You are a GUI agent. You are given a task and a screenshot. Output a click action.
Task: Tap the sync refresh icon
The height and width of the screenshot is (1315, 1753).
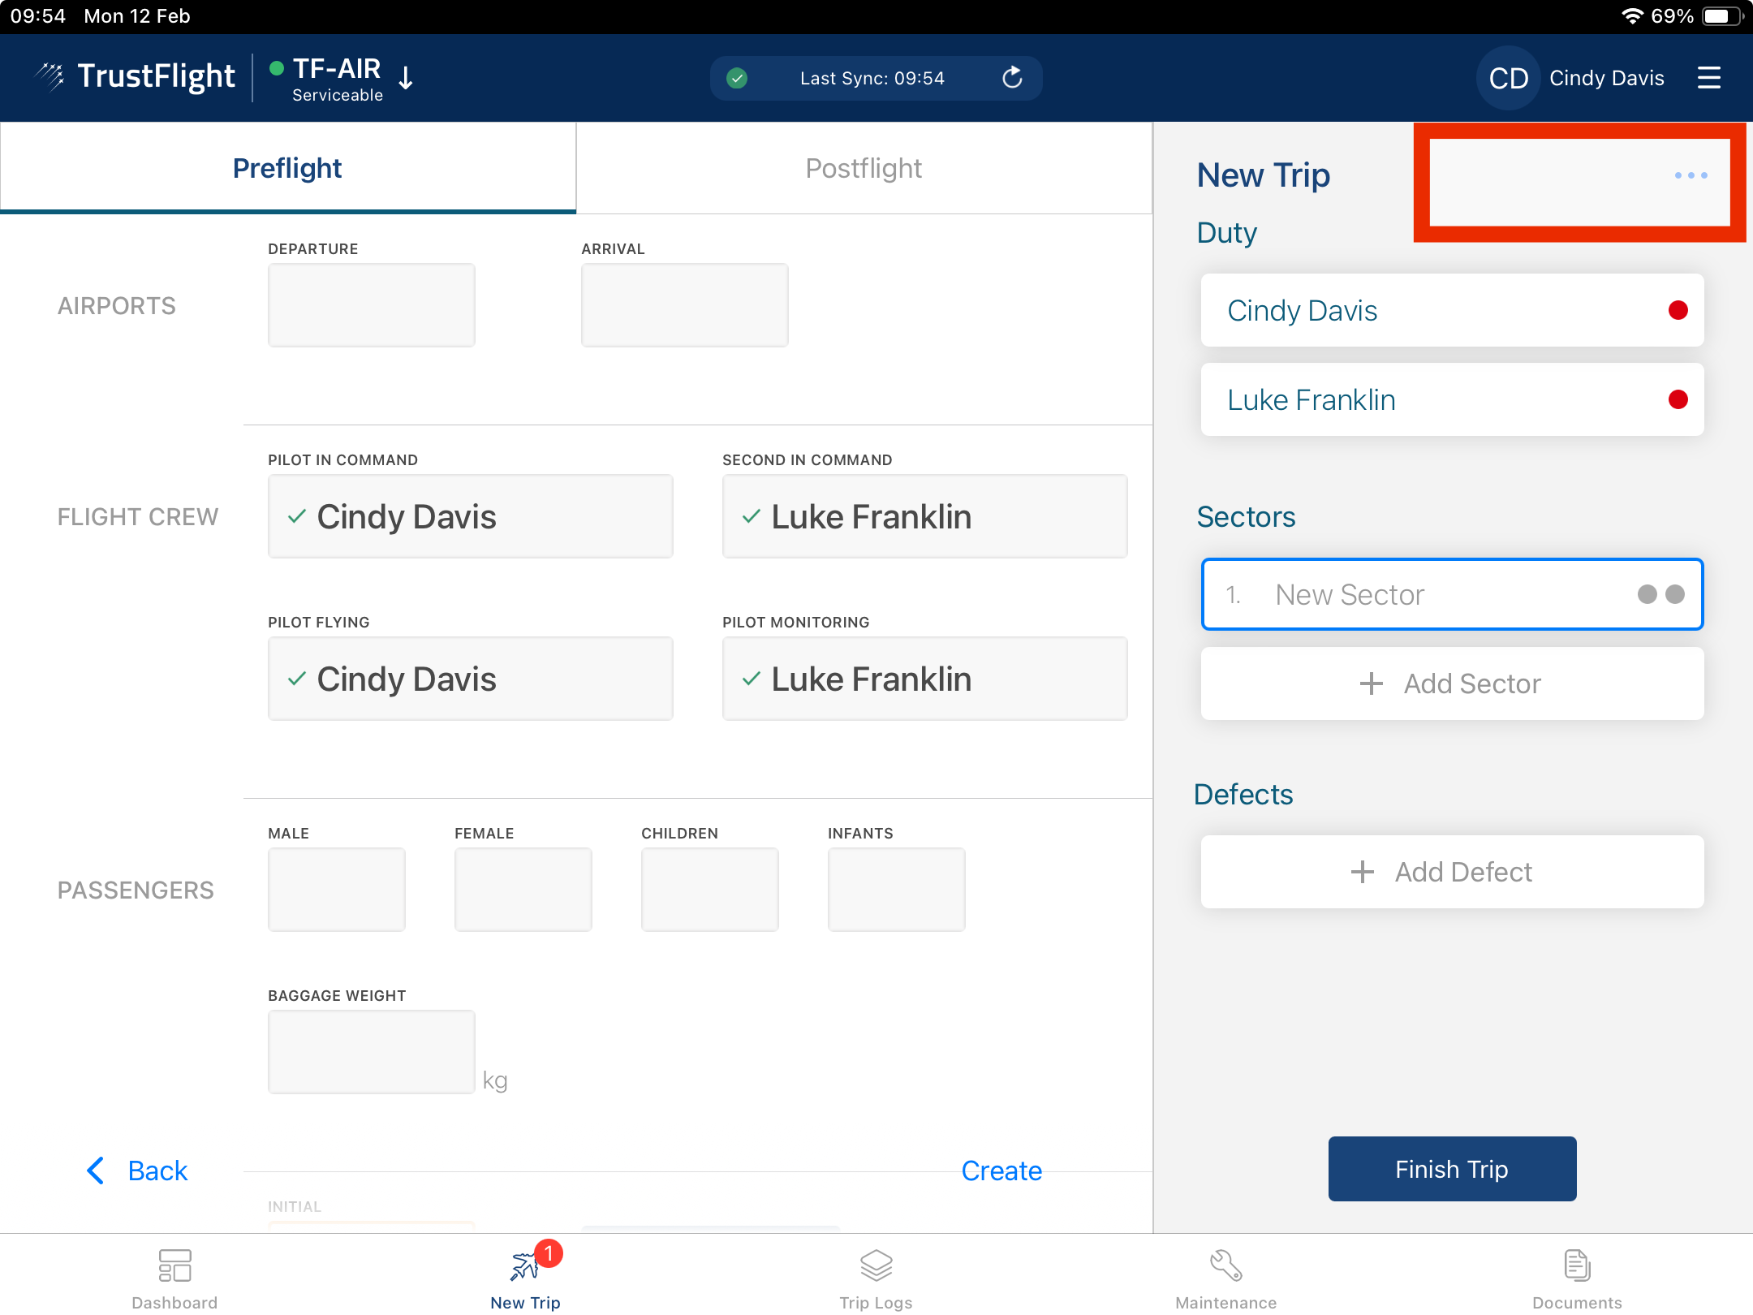(x=1012, y=78)
